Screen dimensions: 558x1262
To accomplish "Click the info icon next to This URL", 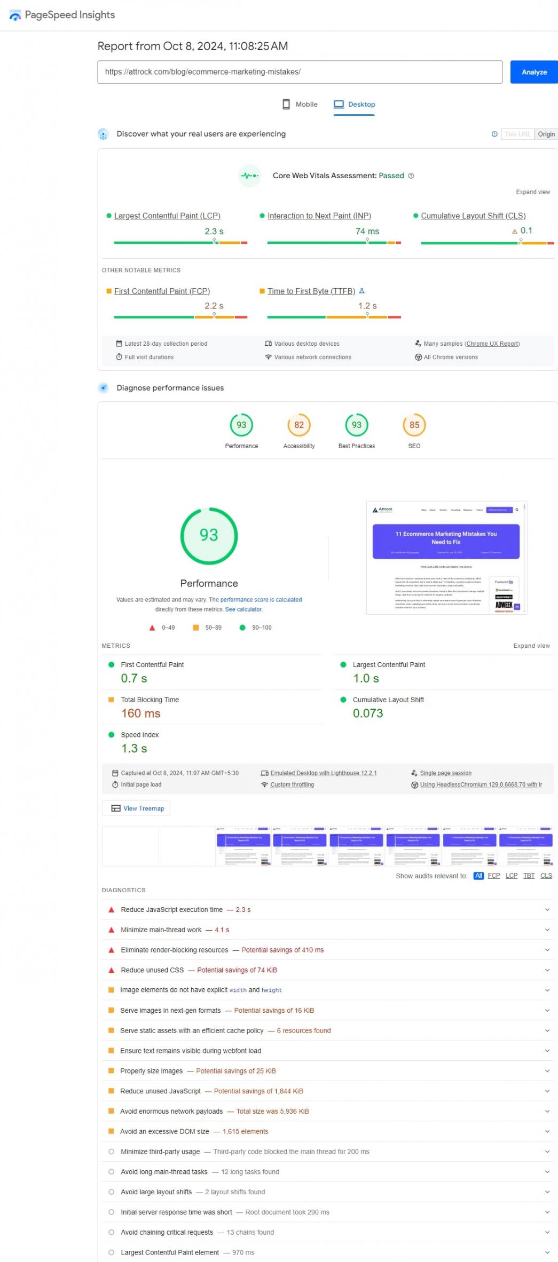I will pyautogui.click(x=494, y=134).
